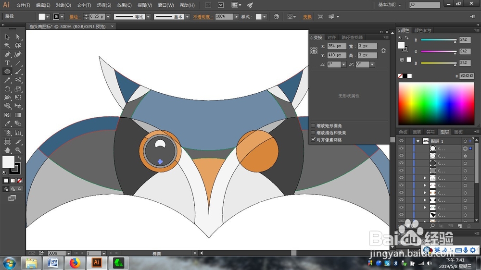Select the Pen tool
Image resolution: width=481 pixels, height=270 pixels.
[x=7, y=55]
